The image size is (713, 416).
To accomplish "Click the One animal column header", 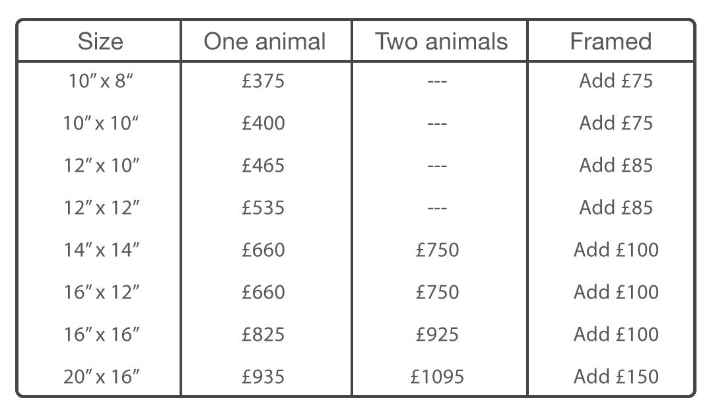I will (x=265, y=42).
